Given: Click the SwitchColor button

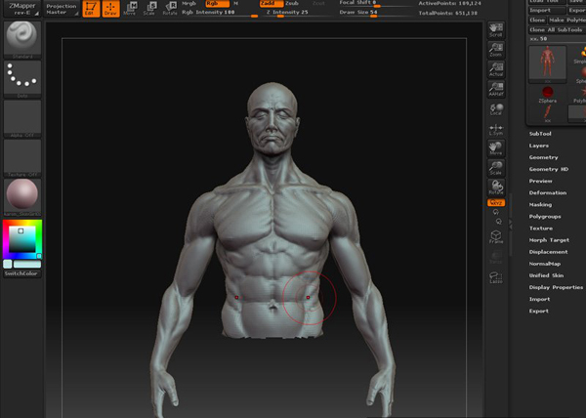Looking at the screenshot, I should 21,273.
